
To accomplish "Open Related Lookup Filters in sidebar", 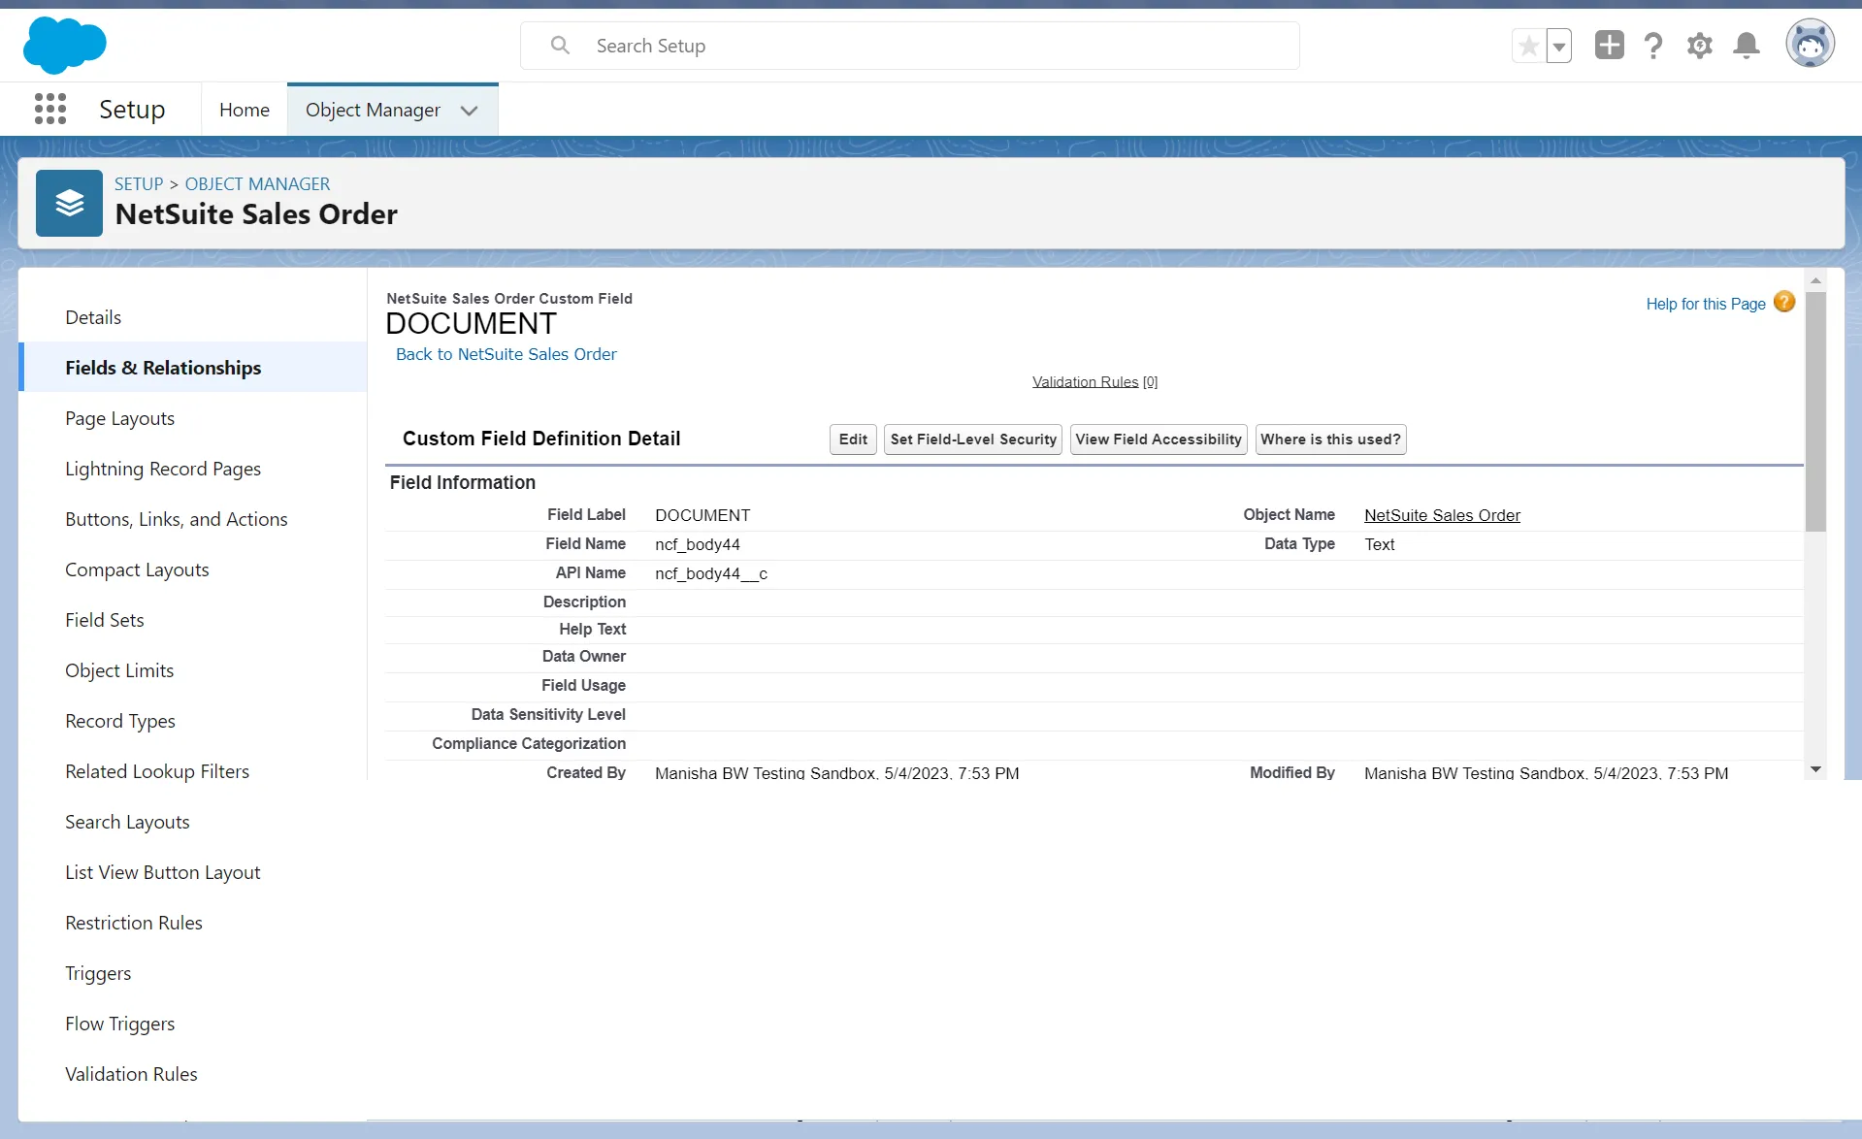I will 157,771.
